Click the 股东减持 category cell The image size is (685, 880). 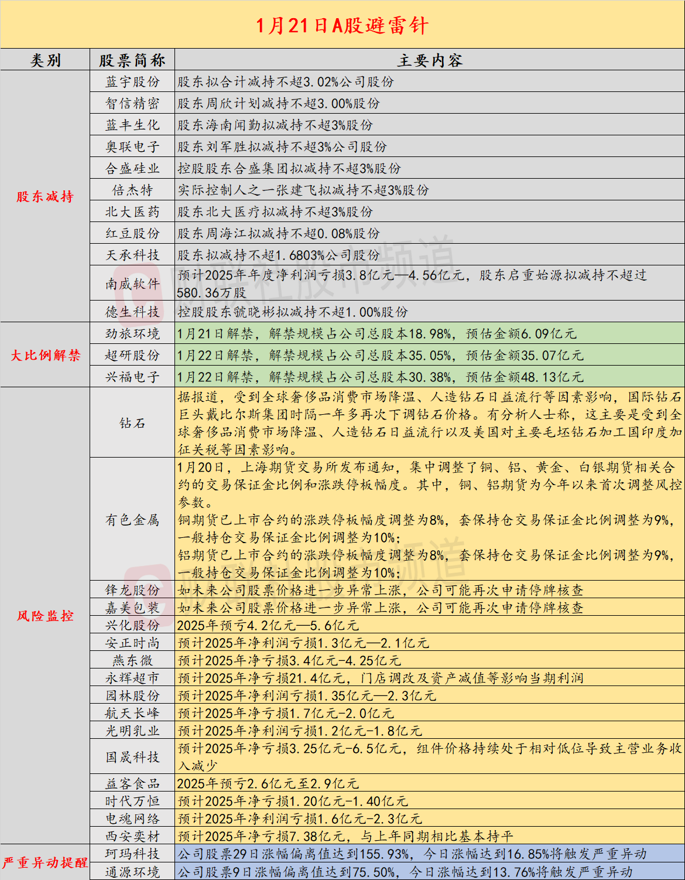point(45,196)
